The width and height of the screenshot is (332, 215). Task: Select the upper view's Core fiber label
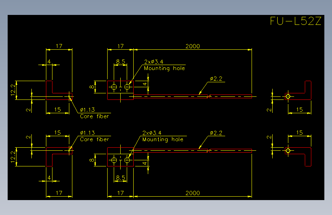[x=95, y=116]
